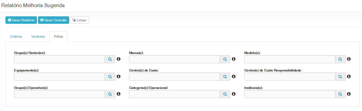Show info for Grupo(s) Gestor(es) field

tap(119, 59)
